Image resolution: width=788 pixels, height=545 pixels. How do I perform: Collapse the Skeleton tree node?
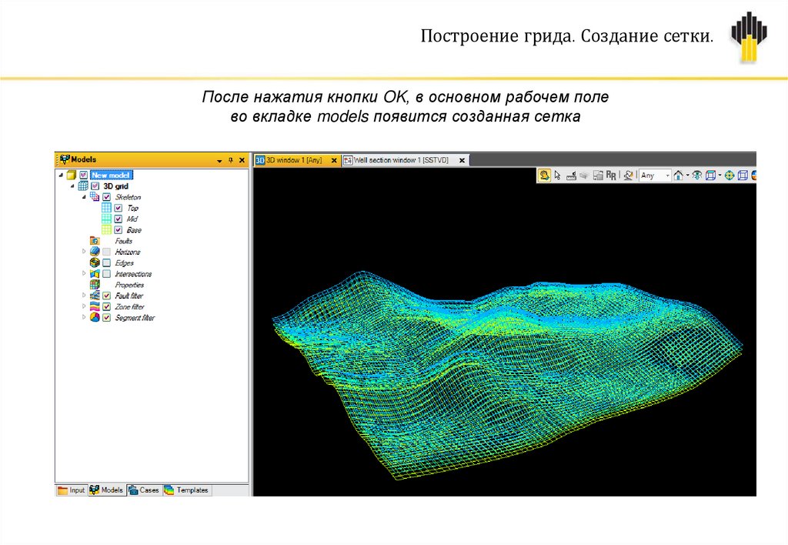click(83, 197)
